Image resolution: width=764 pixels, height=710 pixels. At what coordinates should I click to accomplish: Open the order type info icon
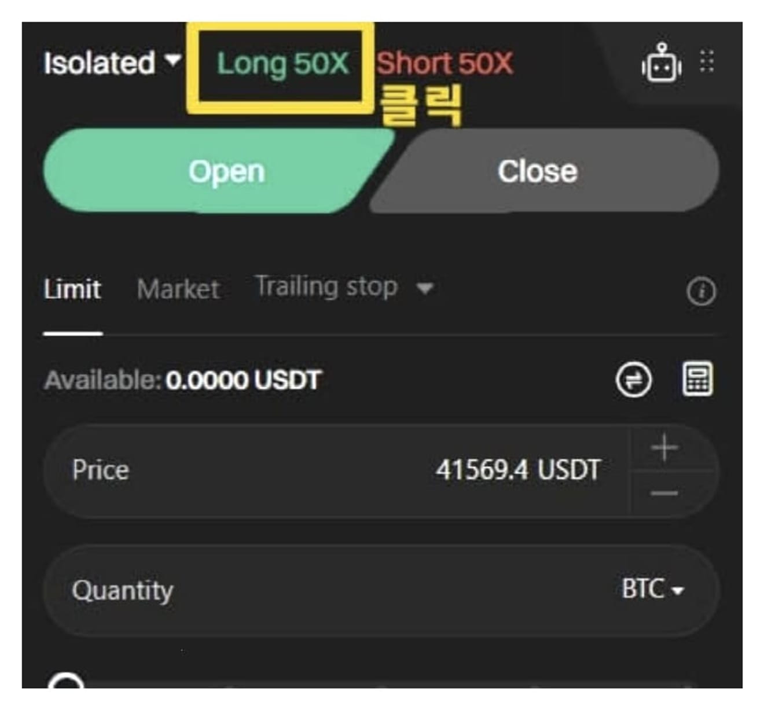click(x=701, y=291)
